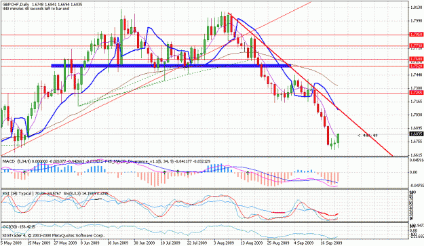Click the 16 Sep 2009 date label
This screenshot has height=246, width=424.
tap(332, 243)
